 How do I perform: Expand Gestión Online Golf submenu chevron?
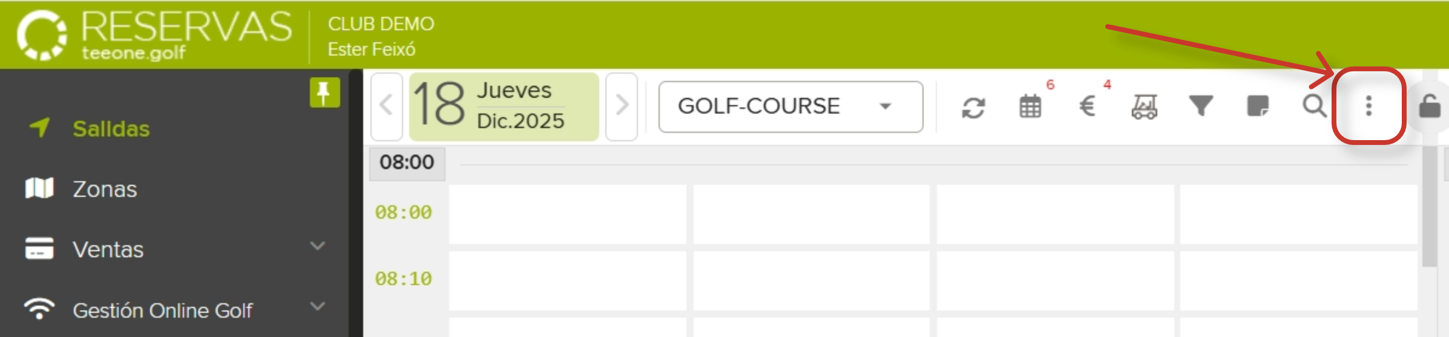pyautogui.click(x=317, y=307)
